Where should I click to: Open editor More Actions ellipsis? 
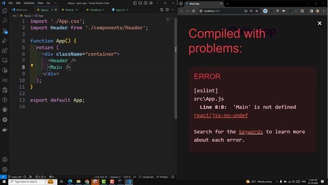click(172, 10)
